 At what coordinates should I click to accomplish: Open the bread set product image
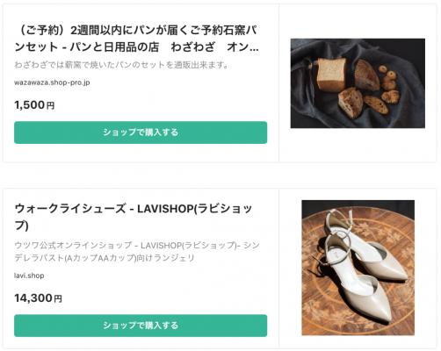pyautogui.click(x=358, y=83)
